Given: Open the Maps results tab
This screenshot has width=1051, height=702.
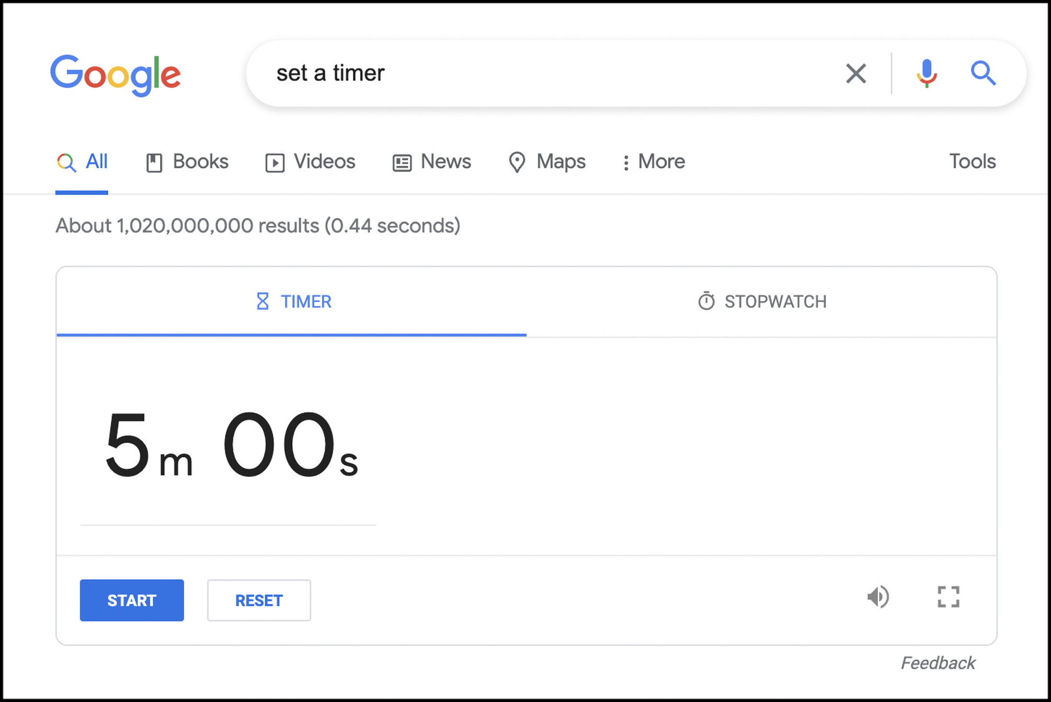Looking at the screenshot, I should tap(547, 162).
